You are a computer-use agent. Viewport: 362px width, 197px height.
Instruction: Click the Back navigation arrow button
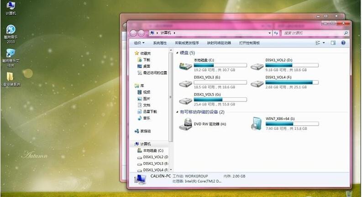click(x=133, y=33)
